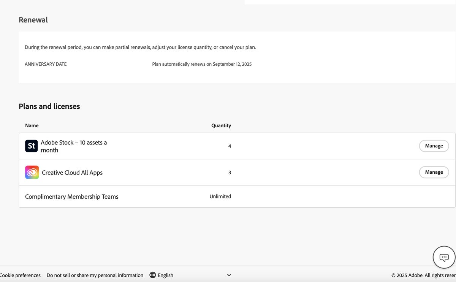Select the Creative Cloud All Apps plan name
Image resolution: width=456 pixels, height=282 pixels.
tap(72, 173)
